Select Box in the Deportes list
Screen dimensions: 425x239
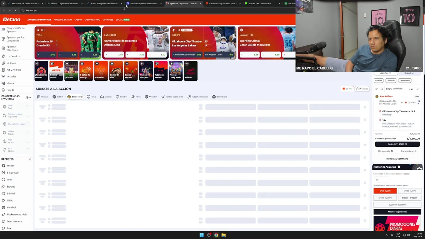pos(9,228)
